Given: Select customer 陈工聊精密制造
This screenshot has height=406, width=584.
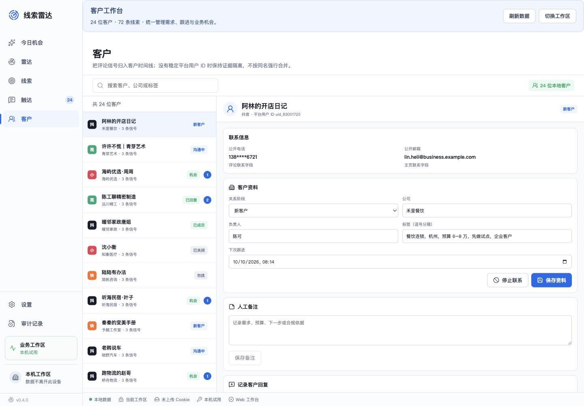Looking at the screenshot, I should coord(149,200).
